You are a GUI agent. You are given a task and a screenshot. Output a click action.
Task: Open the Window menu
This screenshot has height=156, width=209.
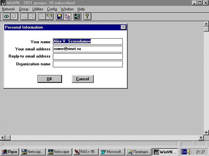(67, 9)
